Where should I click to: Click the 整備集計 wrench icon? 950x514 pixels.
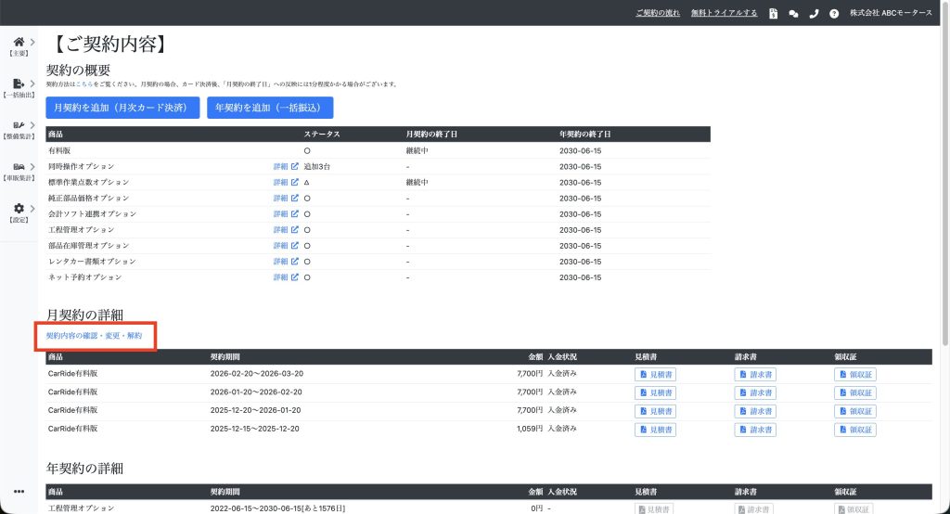point(19,124)
